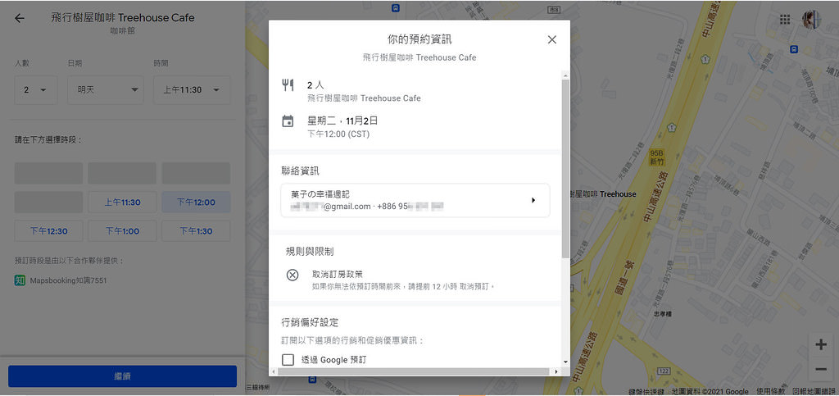Select the 下午12:30 time slot
Viewport: 839px width, 396px height.
coord(48,231)
